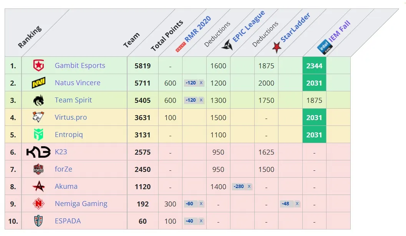Viewport: 406px width, 236px height.
Task: Click Akuma's EPIC League score 1400
Action: pyautogui.click(x=218, y=186)
